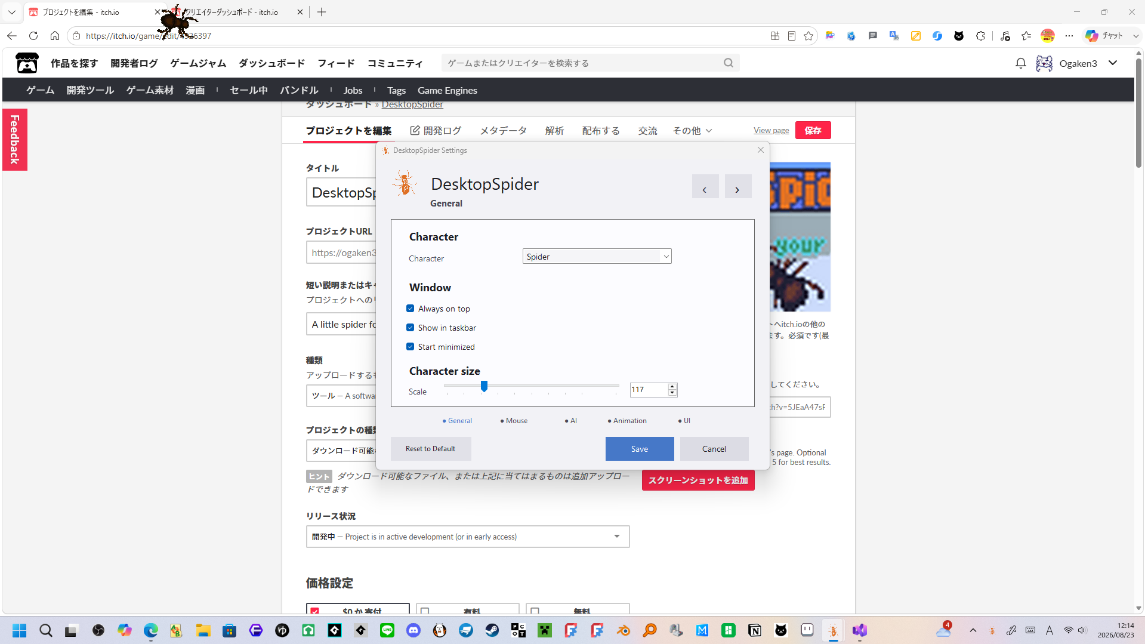
Task: Go to the previous settings page arrow
Action: [705, 186]
